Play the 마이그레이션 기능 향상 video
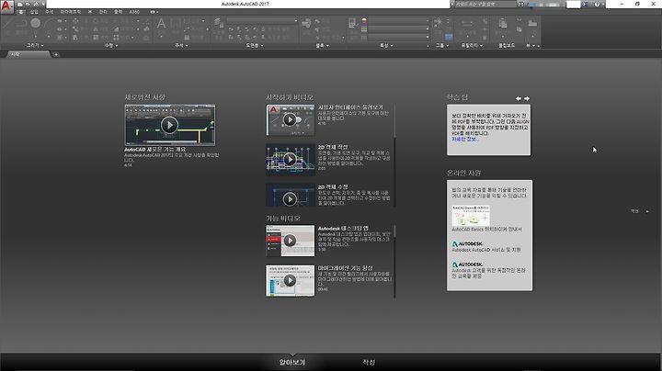 290,280
